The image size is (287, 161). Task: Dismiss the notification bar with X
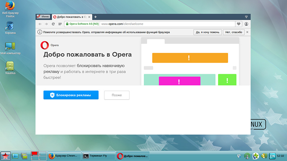click(247, 32)
